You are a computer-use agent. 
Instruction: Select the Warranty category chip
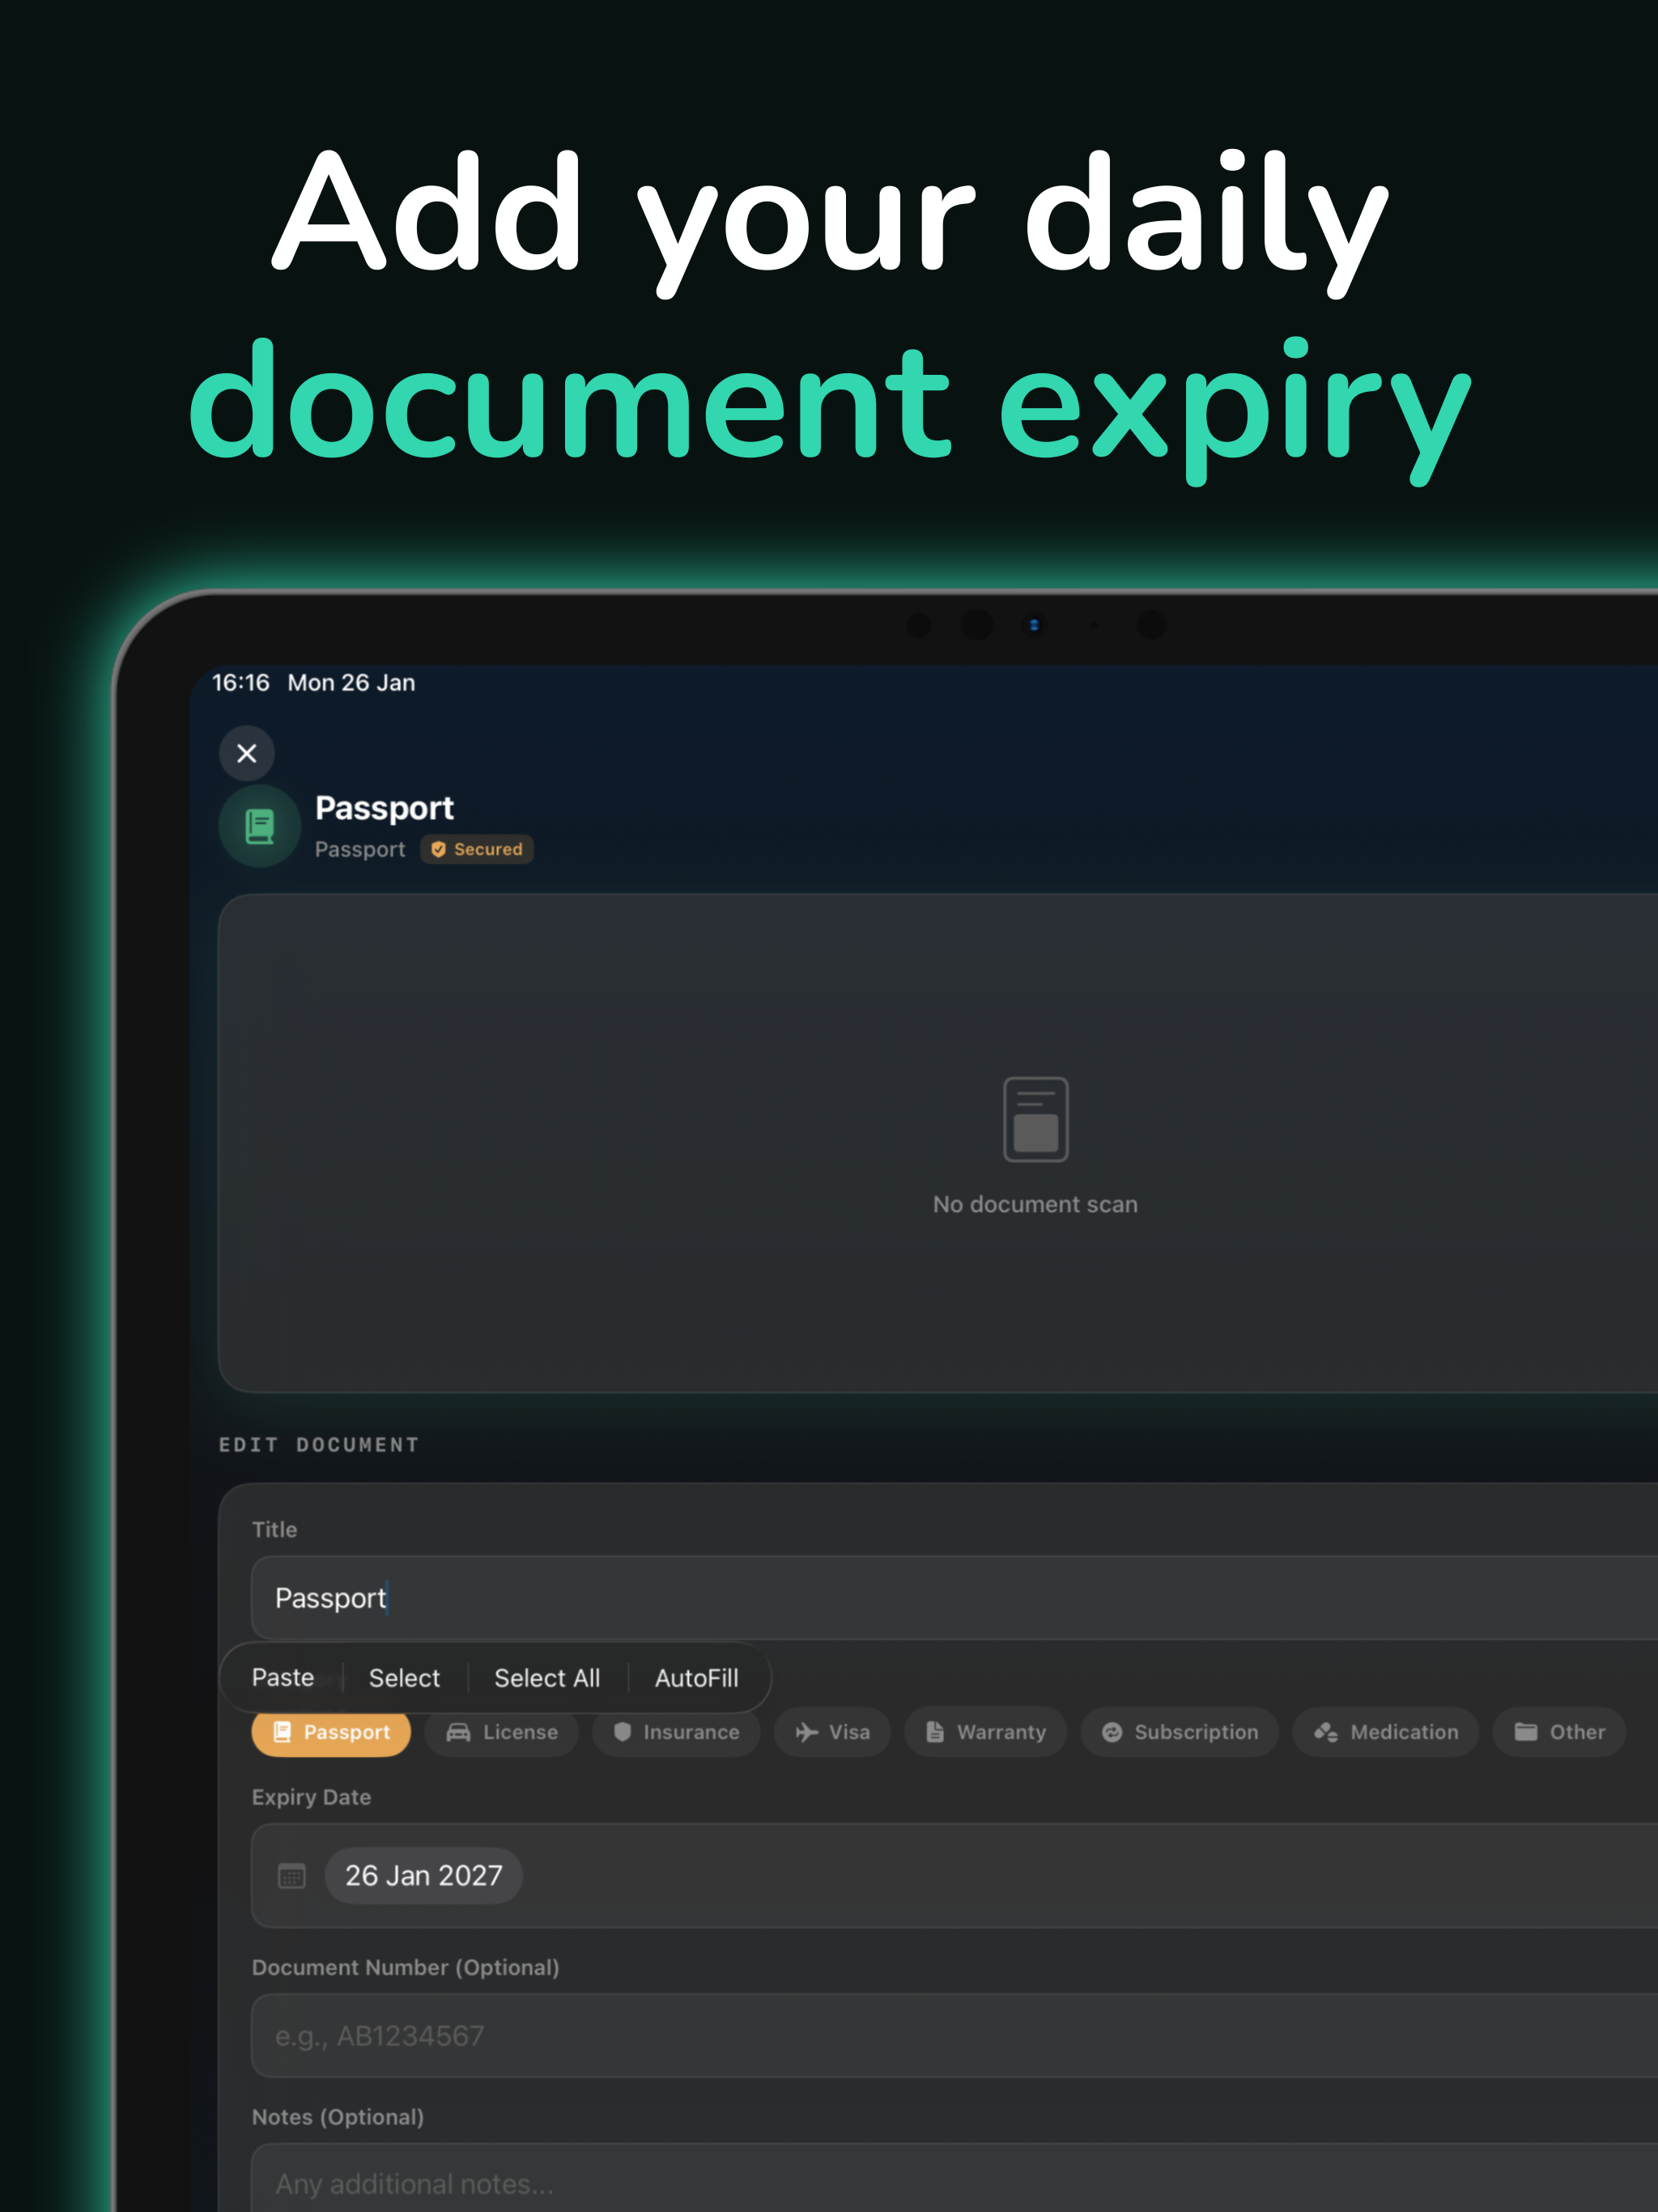[985, 1732]
